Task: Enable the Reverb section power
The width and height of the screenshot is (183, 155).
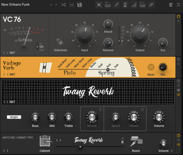Action: pyautogui.click(x=100, y=109)
